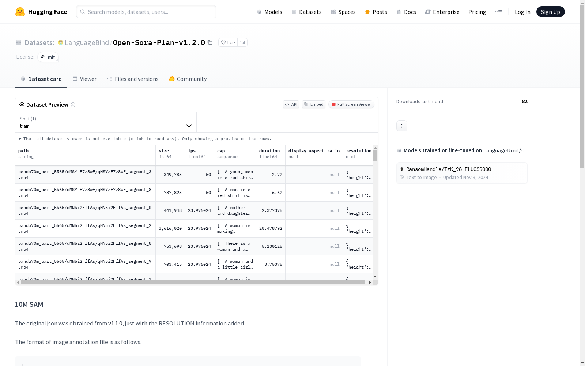The height and width of the screenshot is (366, 585).
Task: Click the Hugging Face logo icon
Action: point(20,12)
